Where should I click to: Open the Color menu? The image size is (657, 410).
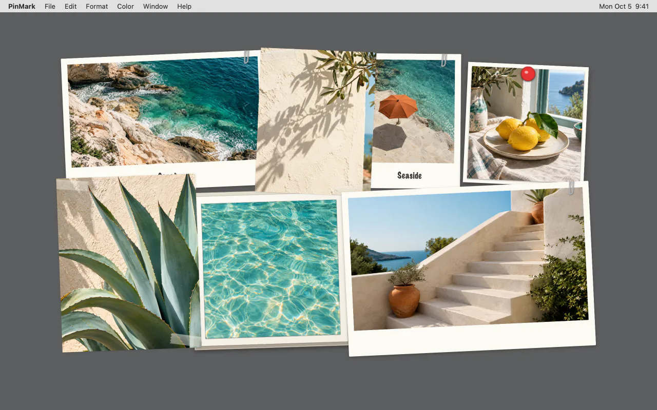125,6
